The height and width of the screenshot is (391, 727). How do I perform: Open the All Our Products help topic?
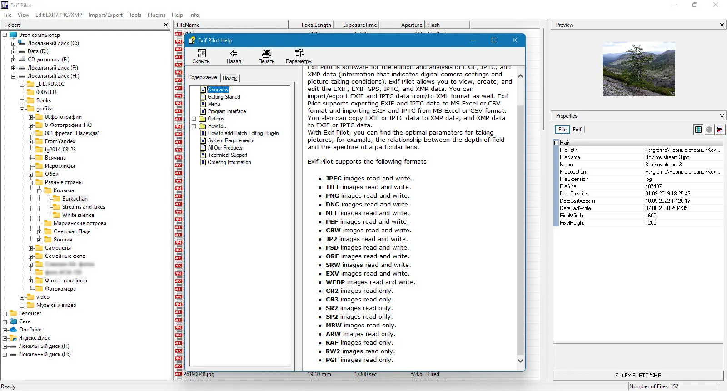225,148
